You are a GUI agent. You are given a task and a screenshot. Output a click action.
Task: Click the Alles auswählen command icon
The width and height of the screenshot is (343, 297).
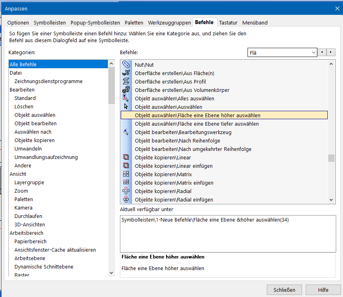coord(126,98)
